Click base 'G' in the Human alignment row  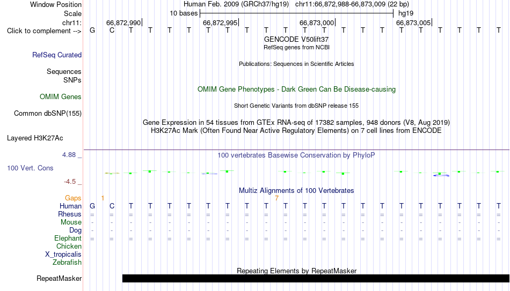92,206
